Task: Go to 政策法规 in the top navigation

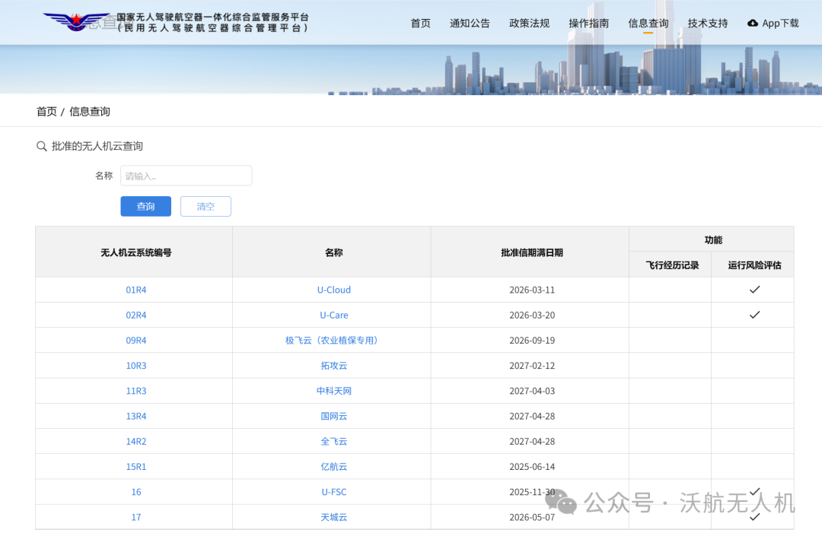Action: click(x=529, y=24)
